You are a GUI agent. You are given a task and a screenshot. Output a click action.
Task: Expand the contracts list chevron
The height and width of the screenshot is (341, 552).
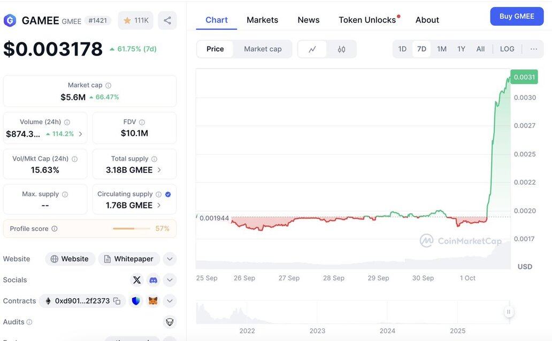pyautogui.click(x=170, y=301)
